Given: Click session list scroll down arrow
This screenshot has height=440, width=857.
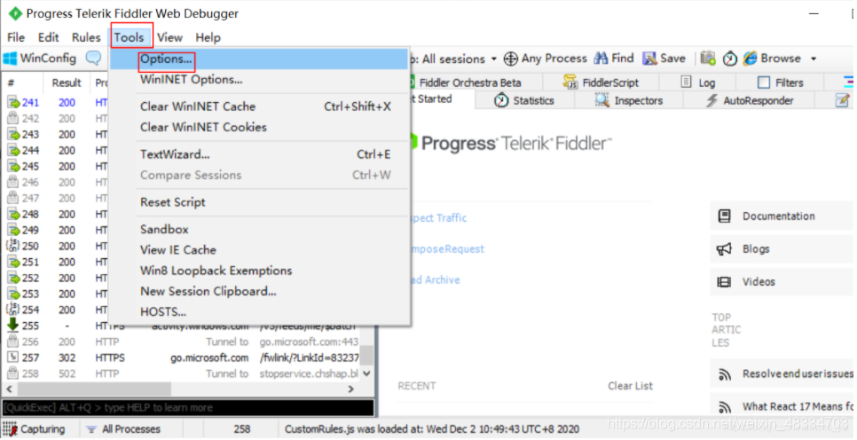Looking at the screenshot, I should tap(366, 373).
